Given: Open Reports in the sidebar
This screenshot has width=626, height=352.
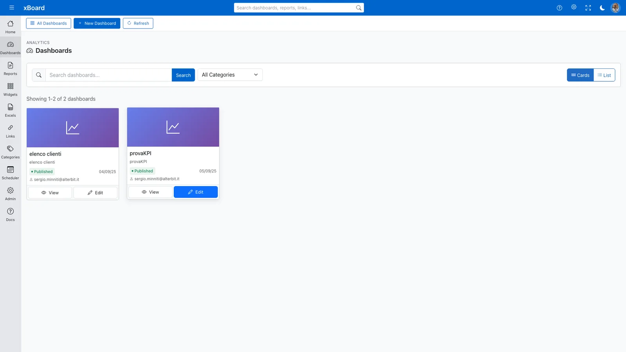Looking at the screenshot, I should (x=11, y=68).
